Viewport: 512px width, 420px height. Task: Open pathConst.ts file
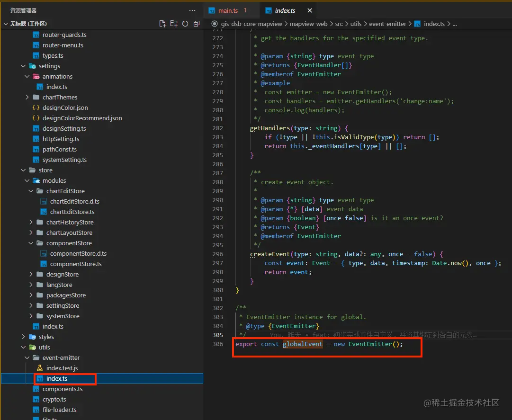coord(59,150)
